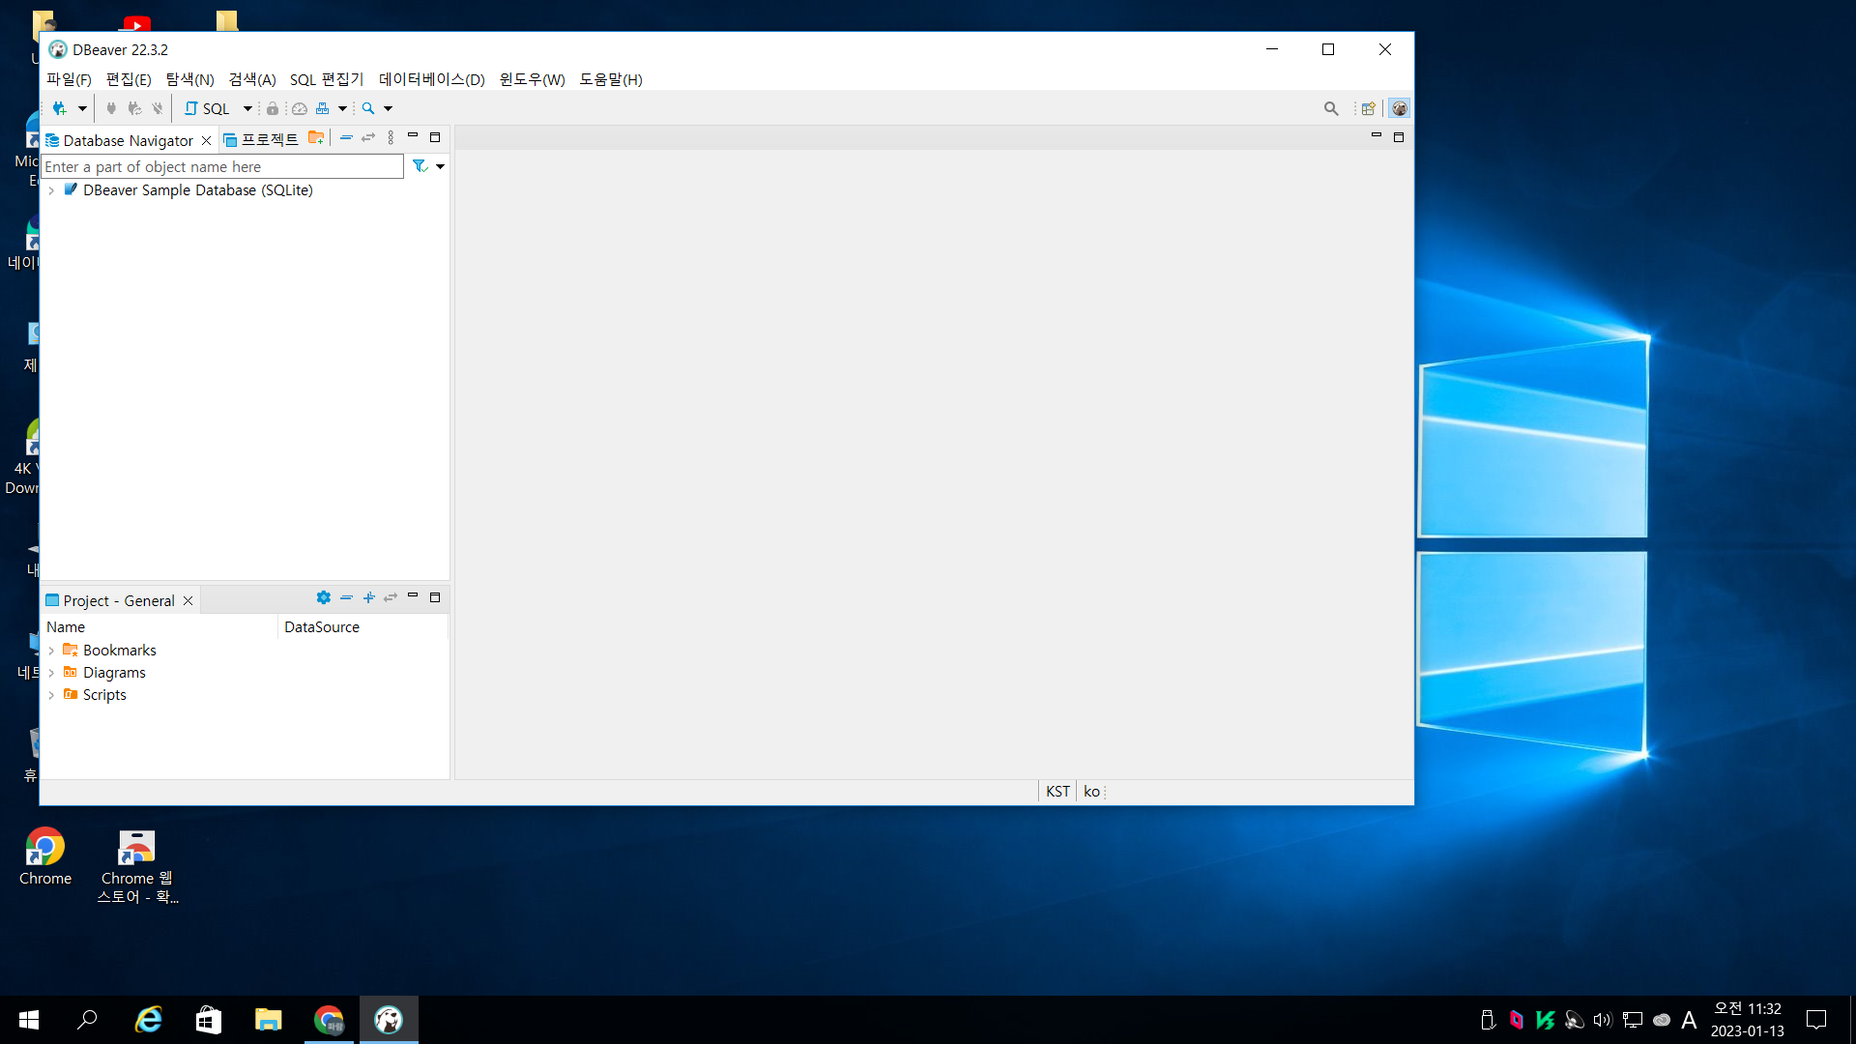Open the dropdown next to tasks icon

pos(342,108)
